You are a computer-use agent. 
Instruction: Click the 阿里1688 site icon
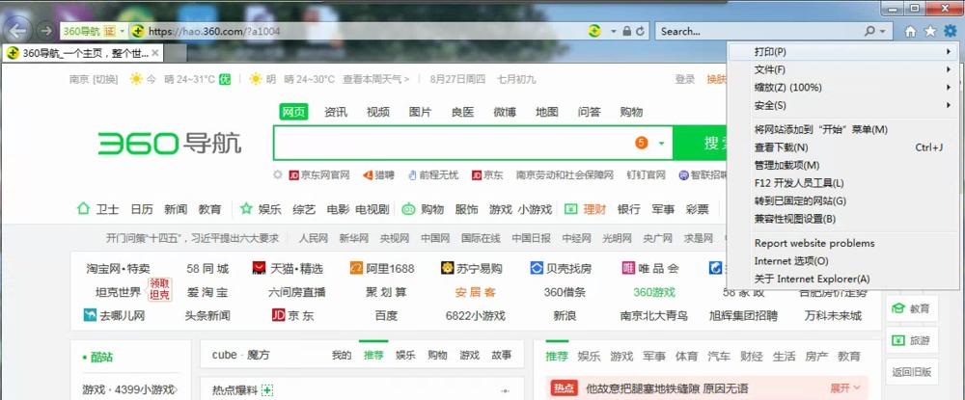tap(356, 268)
